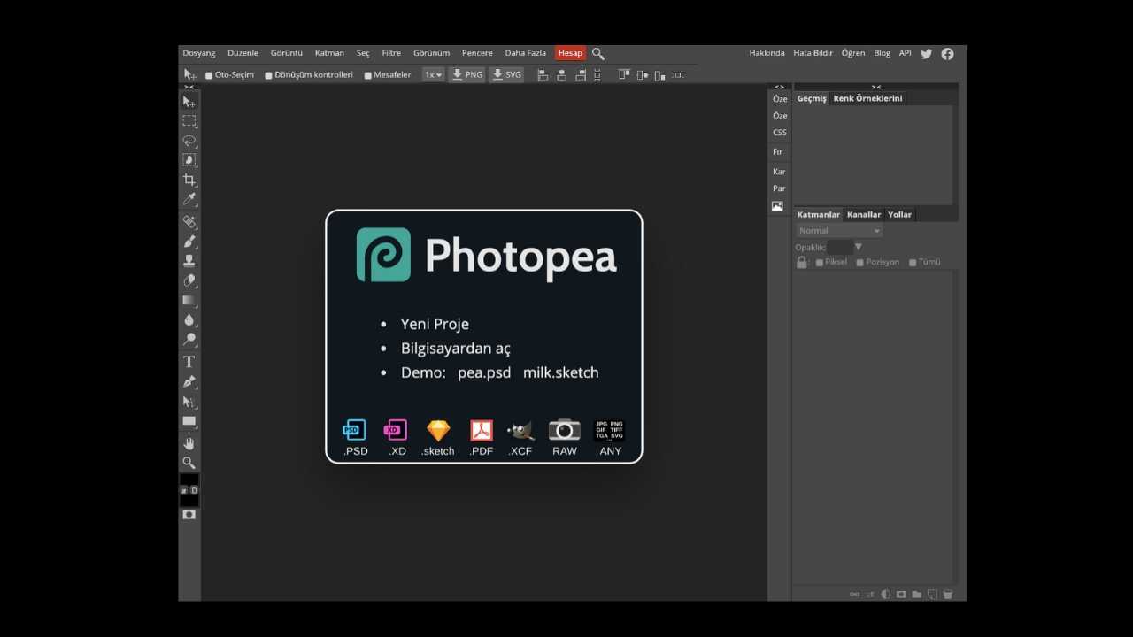Screen dimensions: 1133x637
Task: Select the Rectangle shape tool
Action: pos(189,421)
